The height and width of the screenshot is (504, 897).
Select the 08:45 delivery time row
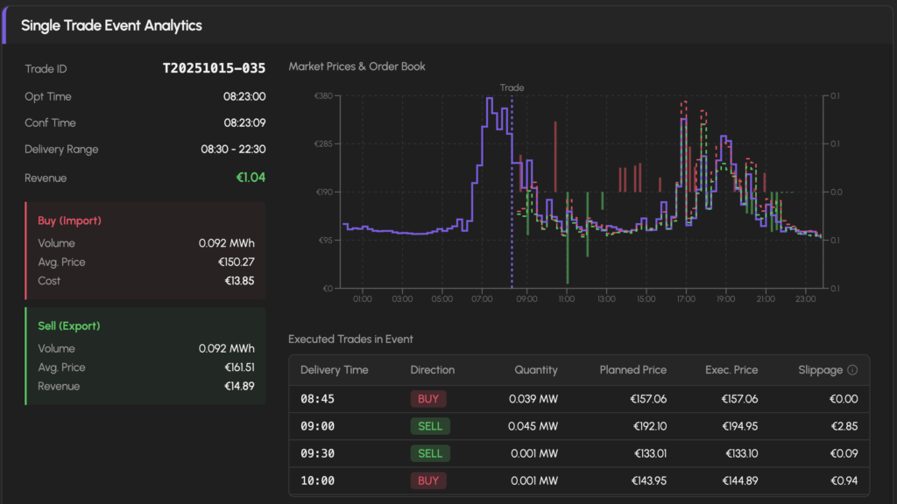pos(316,399)
